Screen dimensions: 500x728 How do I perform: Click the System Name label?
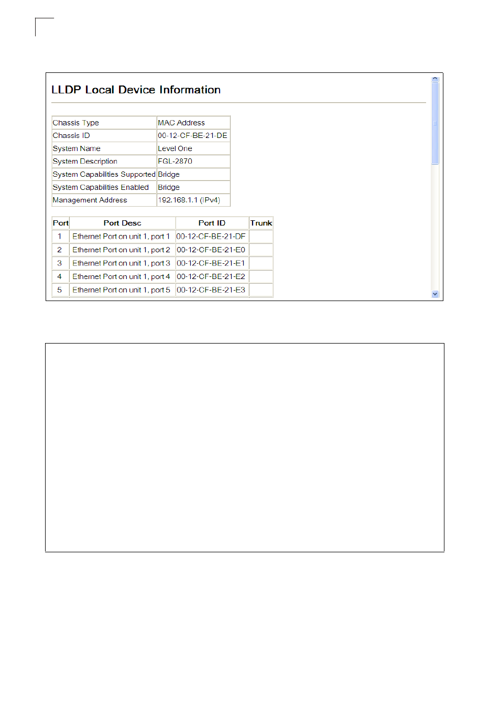tap(77, 148)
